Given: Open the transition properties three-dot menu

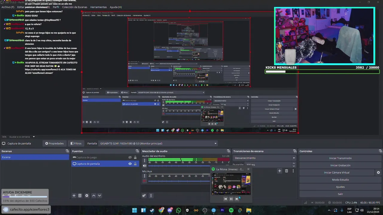Looking at the screenshot, I should (293, 171).
